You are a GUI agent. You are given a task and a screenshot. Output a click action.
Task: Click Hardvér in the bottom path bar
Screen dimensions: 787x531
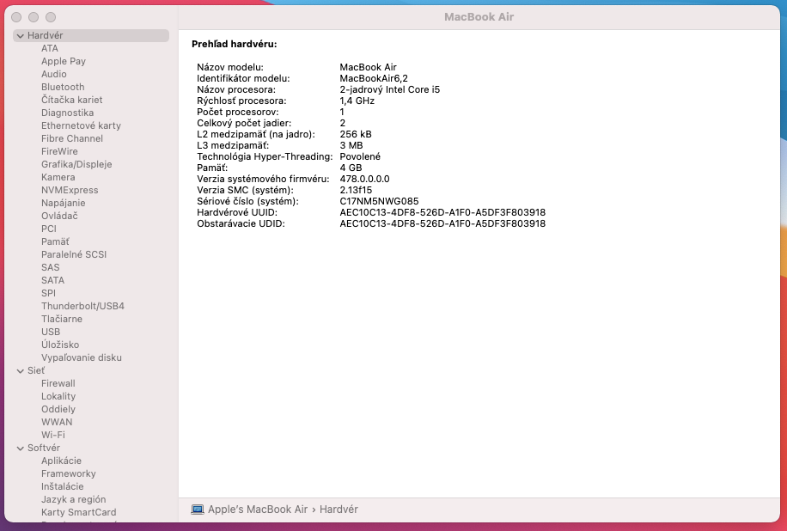pos(339,510)
